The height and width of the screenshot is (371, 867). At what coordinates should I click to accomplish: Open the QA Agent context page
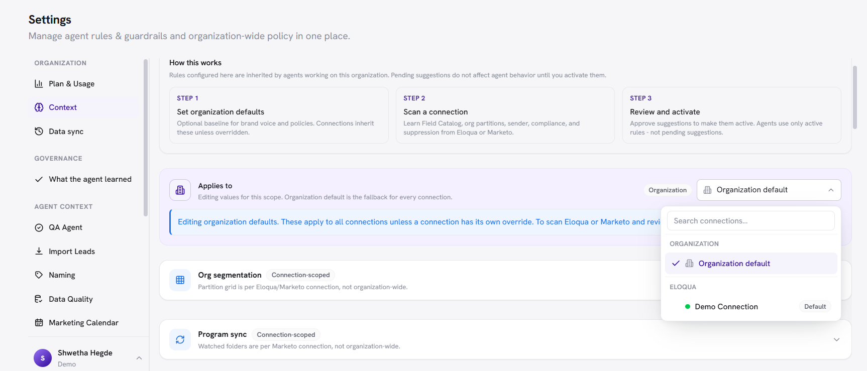coord(83,227)
